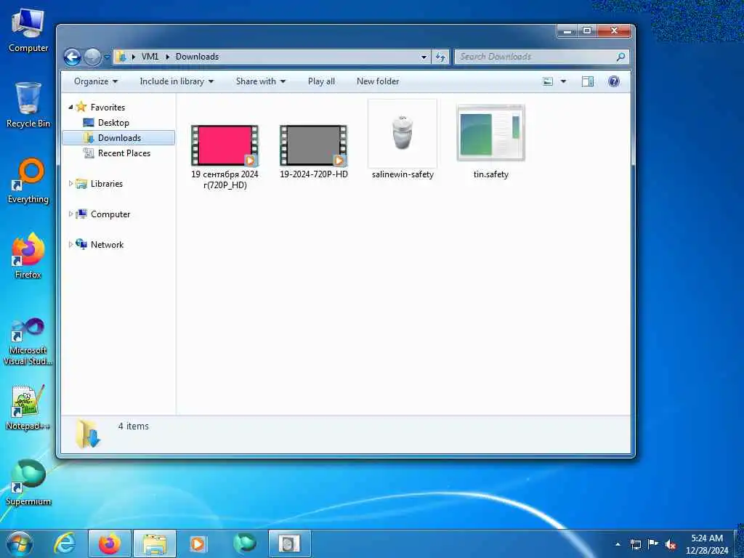Click Microsoft Visual Studio desktop shortcut
The height and width of the screenshot is (558, 744).
tap(28, 341)
